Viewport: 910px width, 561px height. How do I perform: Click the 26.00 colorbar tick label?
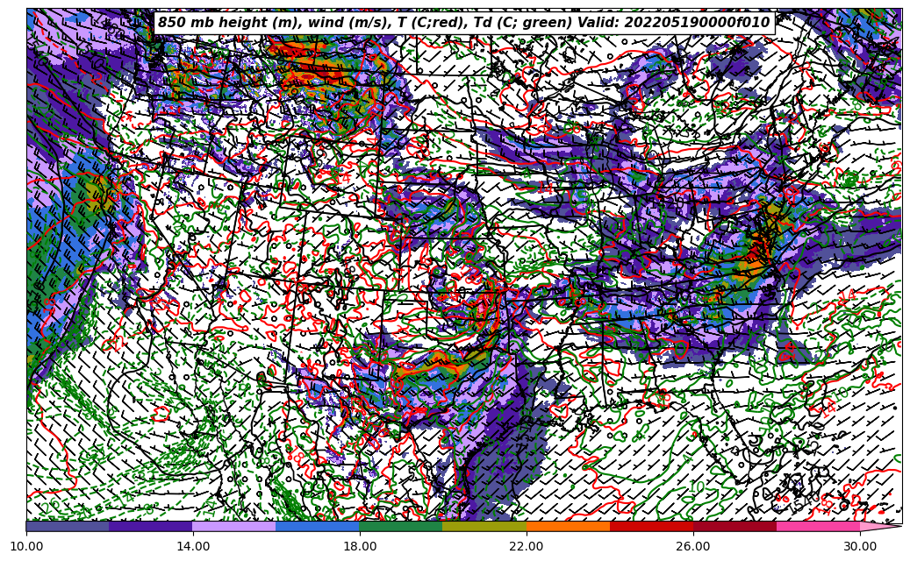pyautogui.click(x=693, y=546)
